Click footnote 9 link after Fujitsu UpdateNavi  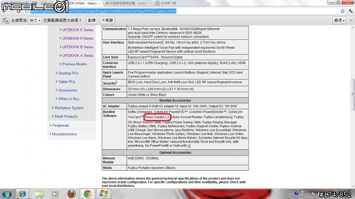click(x=232, y=117)
